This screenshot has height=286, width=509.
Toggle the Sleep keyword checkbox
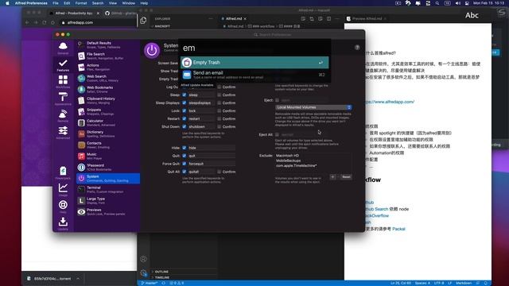[x=185, y=95]
